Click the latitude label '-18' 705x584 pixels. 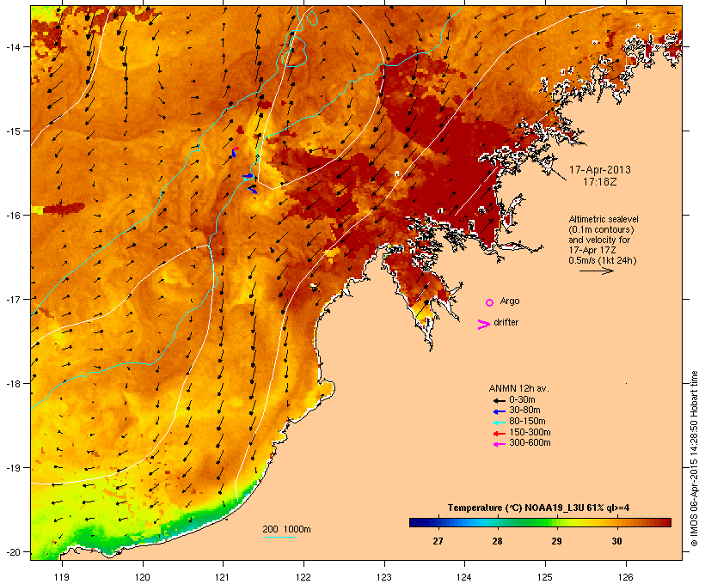pyautogui.click(x=12, y=384)
